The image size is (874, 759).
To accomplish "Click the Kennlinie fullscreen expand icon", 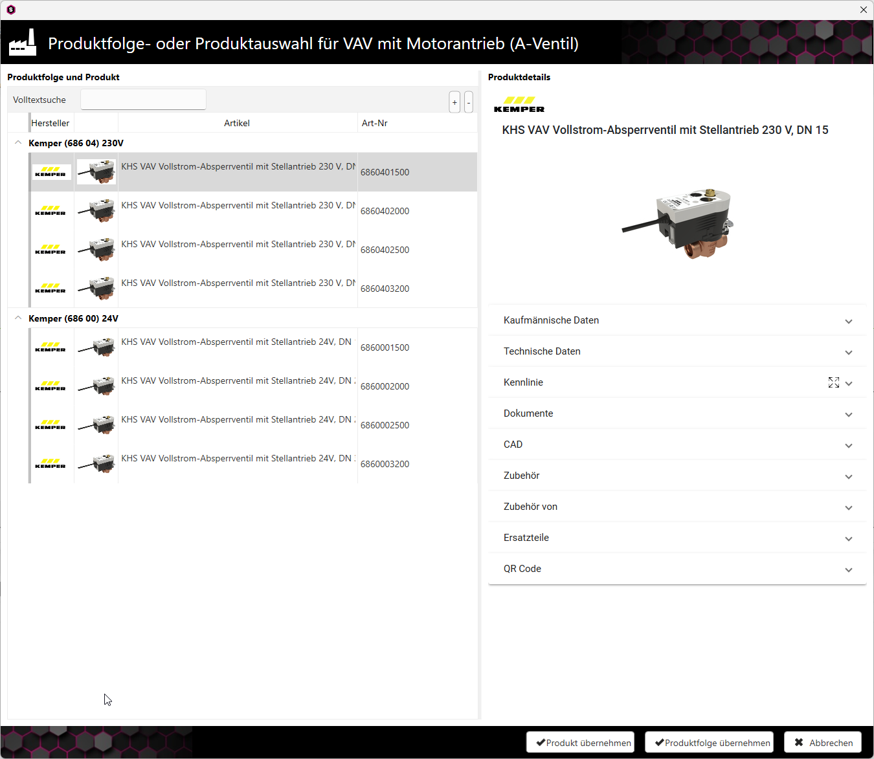I will click(834, 382).
